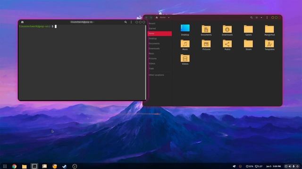Click the display icon in the system tray
This screenshot has height=169, width=302.
(286, 166)
